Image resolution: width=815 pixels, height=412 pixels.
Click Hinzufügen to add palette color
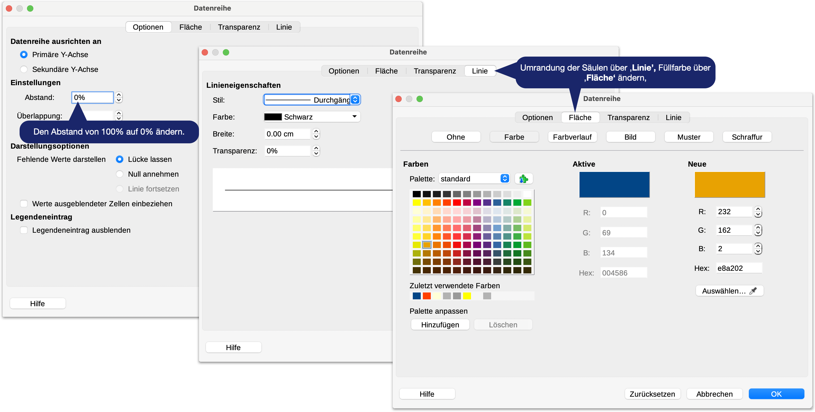(x=440, y=325)
